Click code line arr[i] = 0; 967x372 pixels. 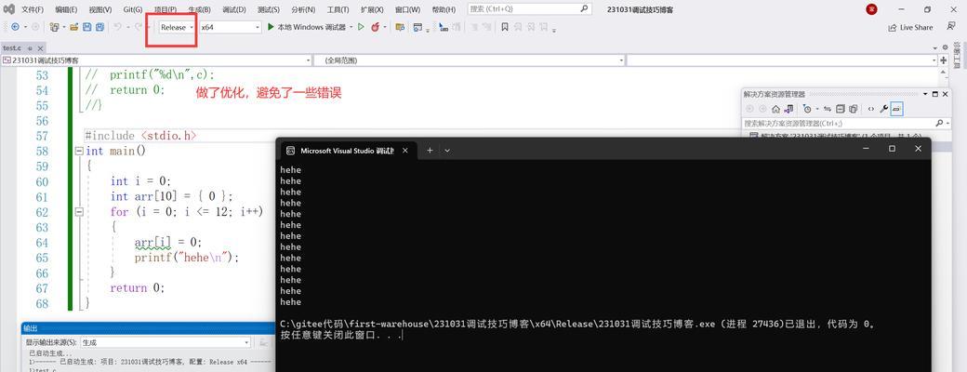[x=168, y=242]
